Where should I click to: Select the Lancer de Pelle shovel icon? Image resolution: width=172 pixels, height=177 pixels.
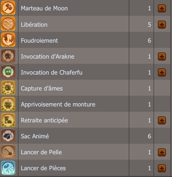pyautogui.click(x=8, y=152)
